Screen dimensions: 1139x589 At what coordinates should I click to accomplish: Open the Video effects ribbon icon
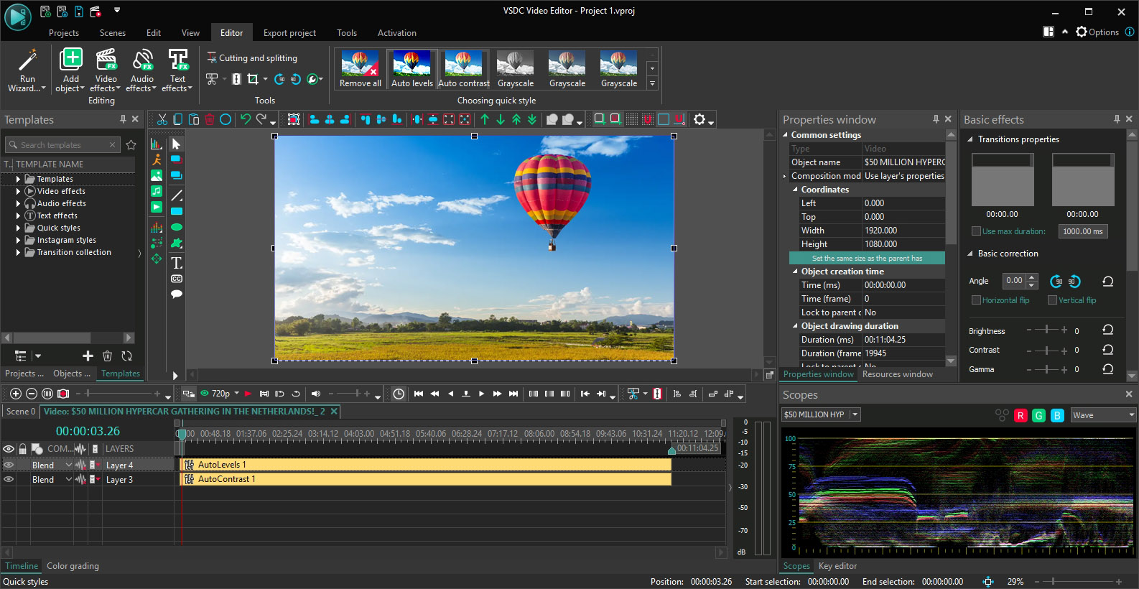pyautogui.click(x=106, y=62)
